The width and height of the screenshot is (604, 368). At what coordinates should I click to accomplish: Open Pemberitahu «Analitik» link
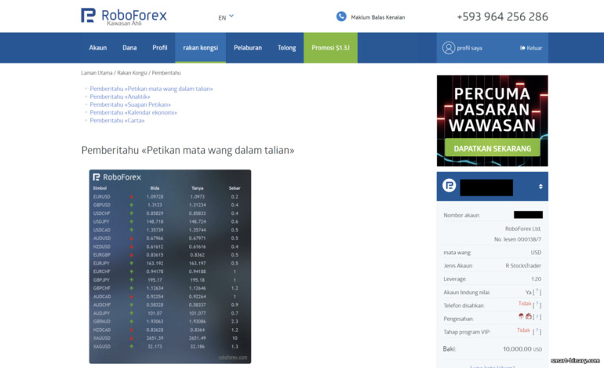point(120,97)
